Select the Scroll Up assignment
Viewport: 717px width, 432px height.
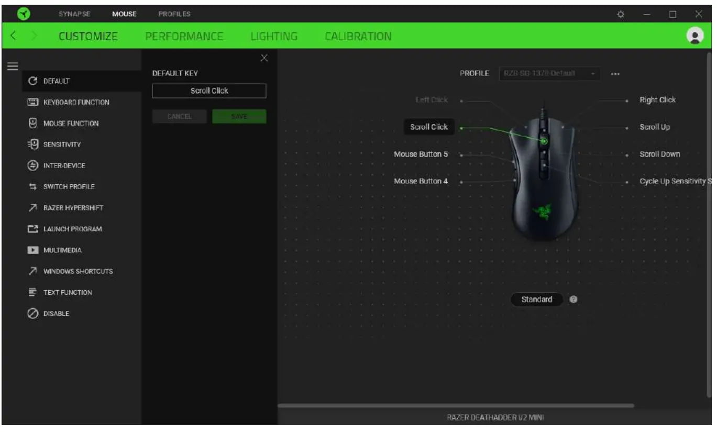655,127
